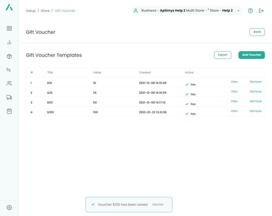Open the shopping bag icon in sidebar
272x216 pixels.
9,111
